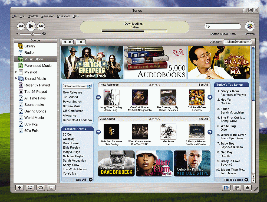Select fourth page dot in New Releases

159,85
